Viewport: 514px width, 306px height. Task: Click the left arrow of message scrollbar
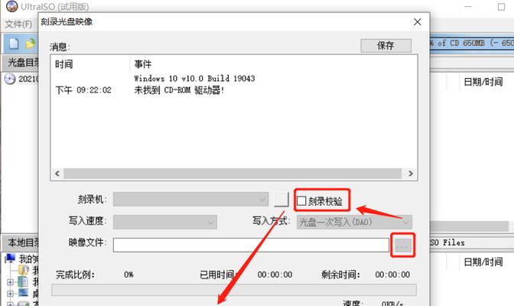tap(57, 174)
